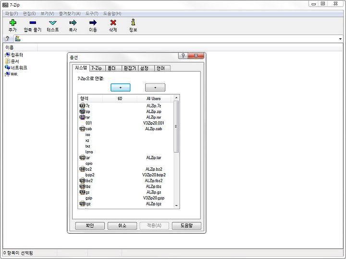Screen dimensions: 346x259
Task: Open the 파일(F) menu
Action: (12, 13)
